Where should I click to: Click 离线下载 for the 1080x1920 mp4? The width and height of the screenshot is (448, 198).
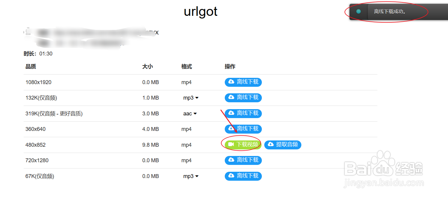click(243, 82)
